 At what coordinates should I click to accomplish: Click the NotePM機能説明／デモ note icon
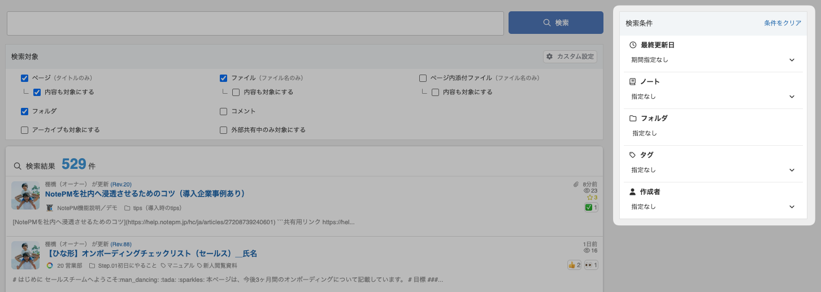tap(50, 208)
